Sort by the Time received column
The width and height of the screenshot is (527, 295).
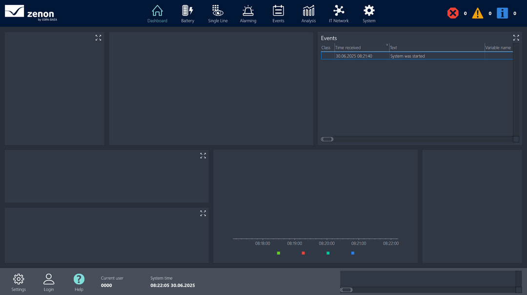[362, 48]
